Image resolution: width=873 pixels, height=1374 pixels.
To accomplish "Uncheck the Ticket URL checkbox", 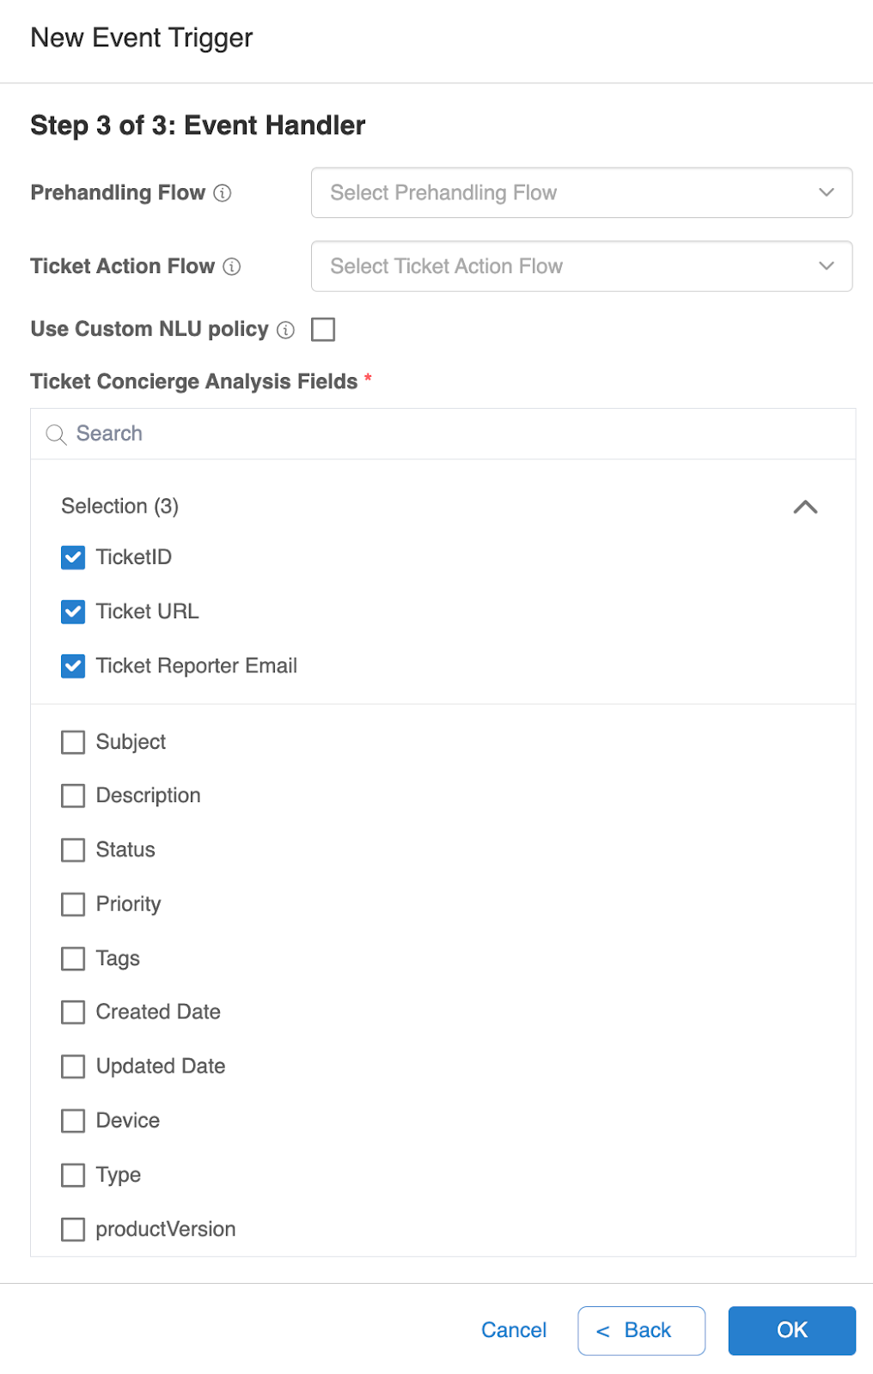I will click(73, 611).
